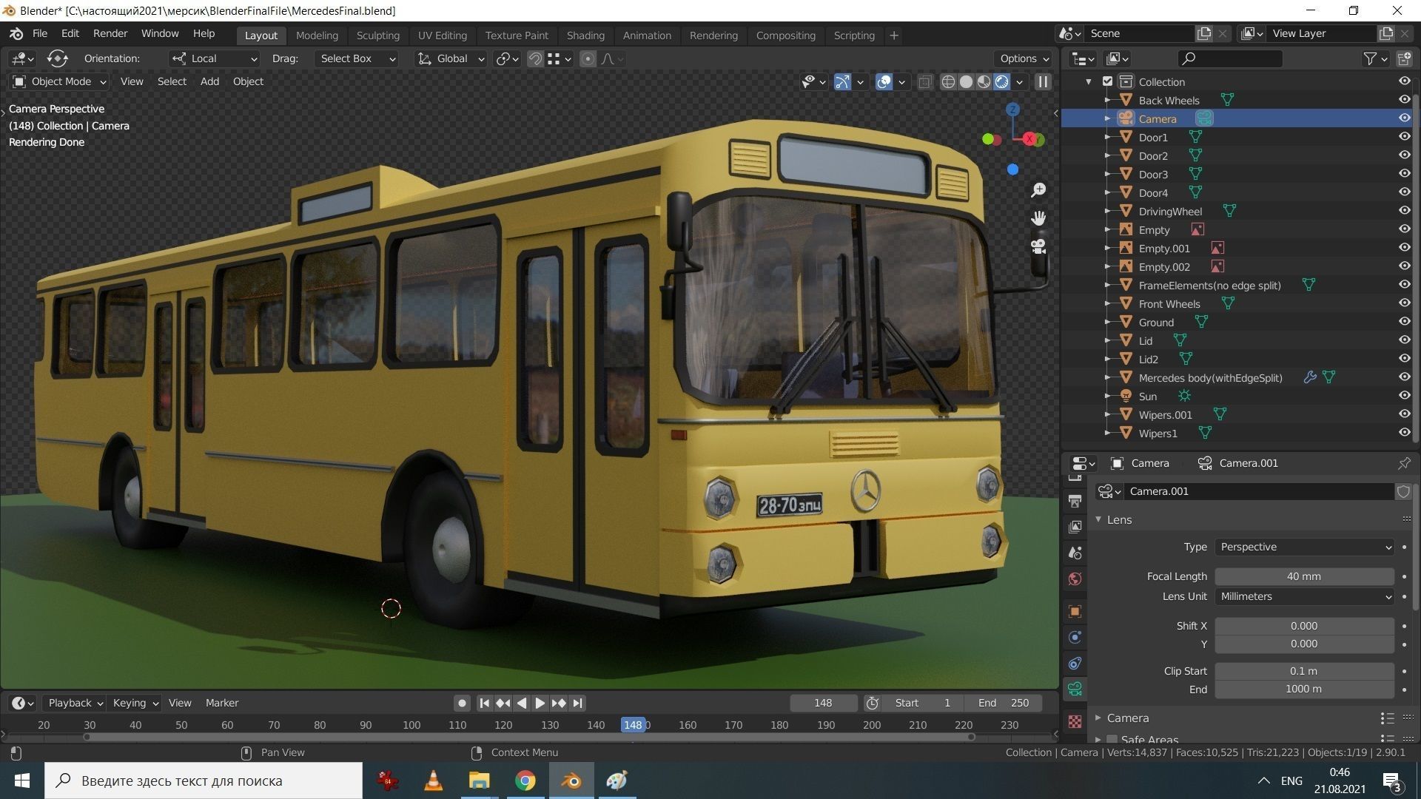Enable wireframe viewport shading
The height and width of the screenshot is (799, 1421).
(x=948, y=82)
